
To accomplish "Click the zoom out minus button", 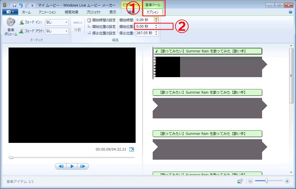I will pyautogui.click(x=250, y=181).
